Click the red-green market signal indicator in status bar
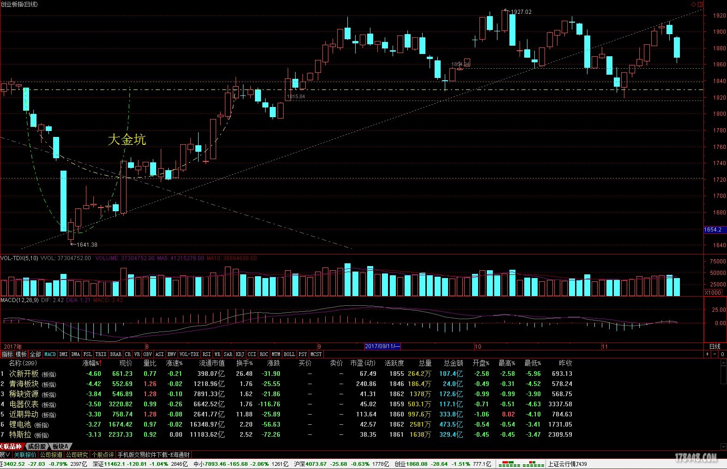The image size is (727, 469). [x=522, y=464]
